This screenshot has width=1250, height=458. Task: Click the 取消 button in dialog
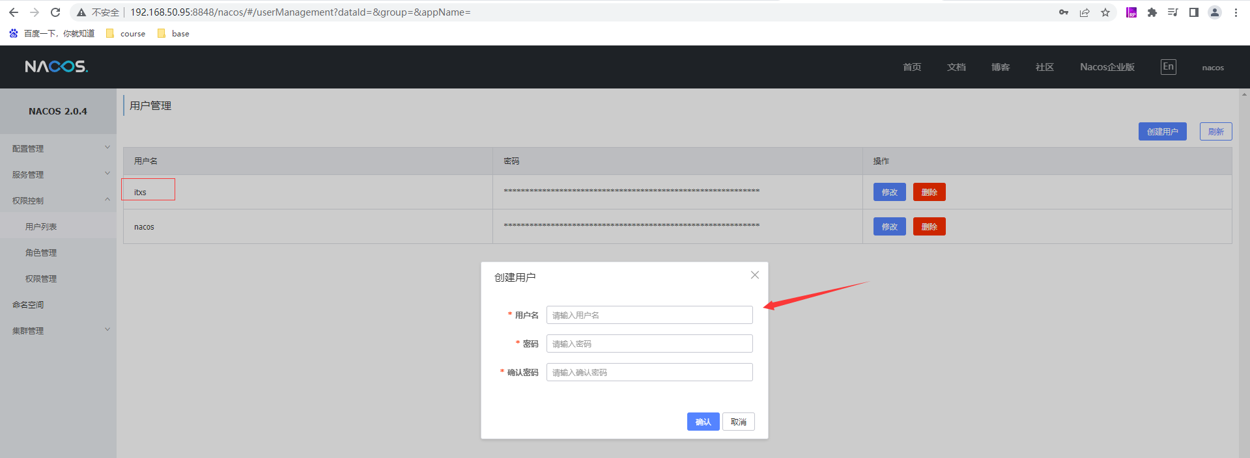tap(738, 422)
